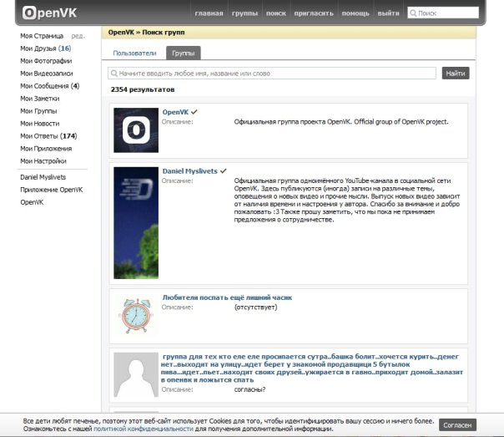Open Приложение OpenVK in sidebar
Viewport: 504px width, 437px height.
click(x=52, y=190)
